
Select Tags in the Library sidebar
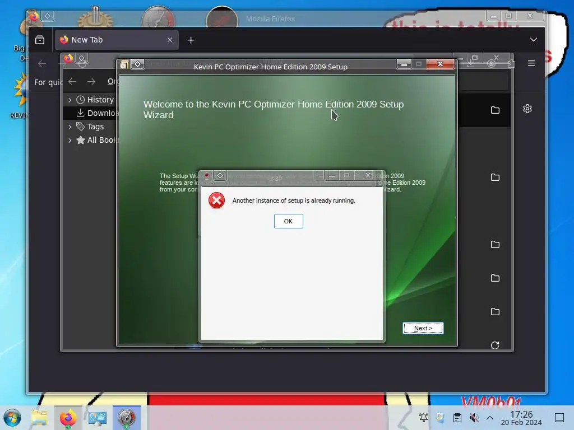coord(90,127)
